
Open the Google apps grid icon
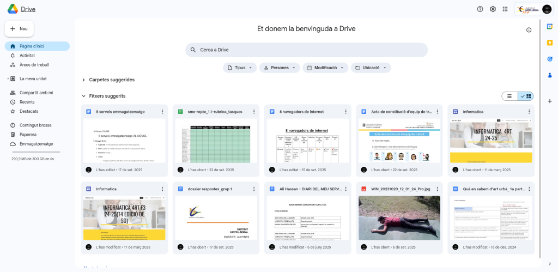pos(505,9)
